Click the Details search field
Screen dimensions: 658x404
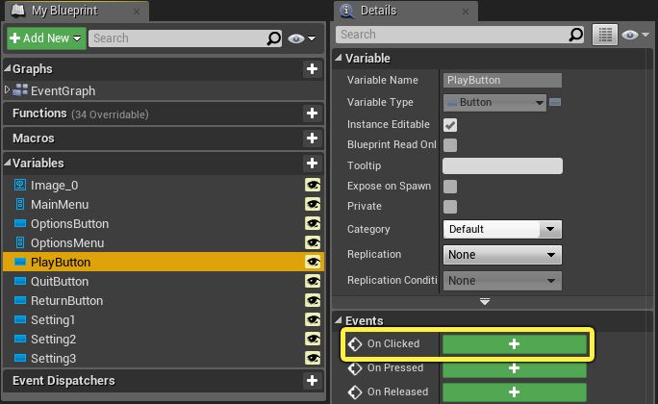click(460, 35)
